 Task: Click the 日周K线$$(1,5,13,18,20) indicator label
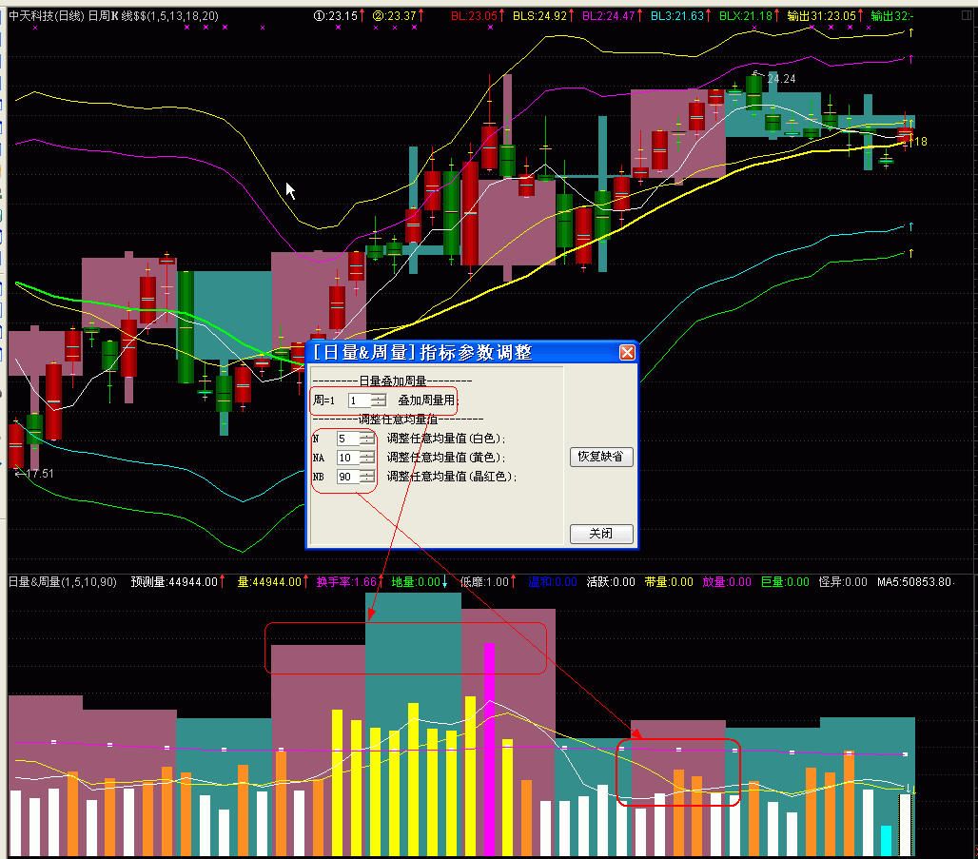pos(153,15)
